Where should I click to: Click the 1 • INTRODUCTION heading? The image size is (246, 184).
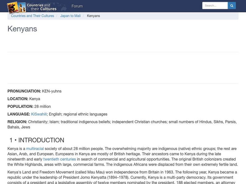(37, 140)
